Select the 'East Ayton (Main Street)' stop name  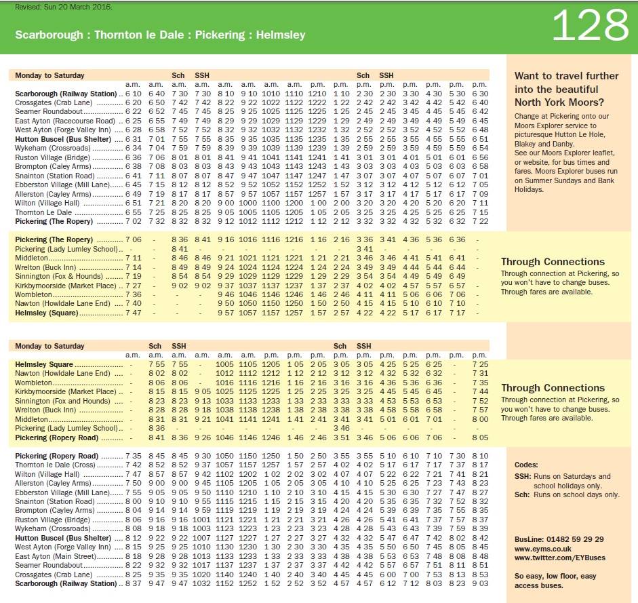click(56, 556)
